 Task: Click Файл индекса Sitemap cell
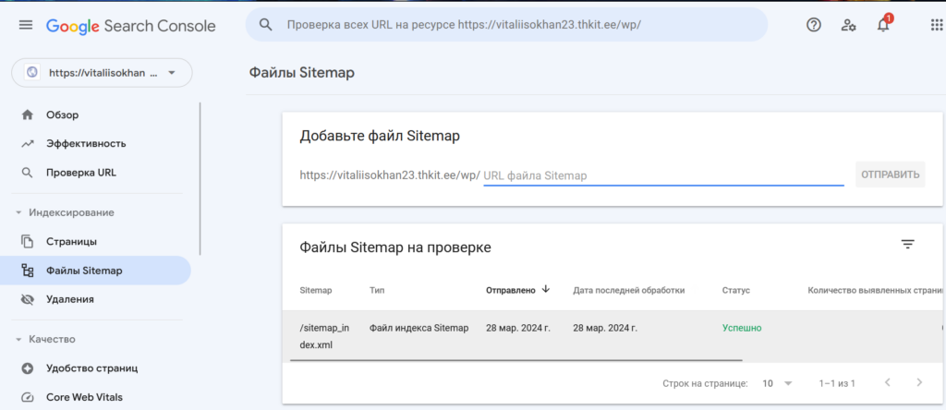click(x=418, y=328)
